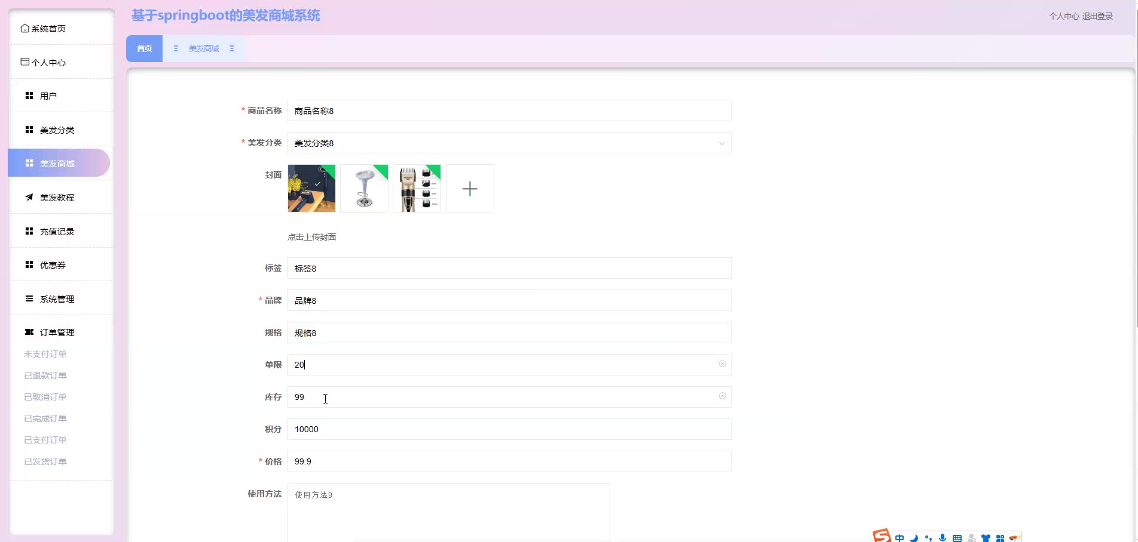Click the microphone voice input icon
Viewport: 1138px width, 542px height.
coord(943,538)
